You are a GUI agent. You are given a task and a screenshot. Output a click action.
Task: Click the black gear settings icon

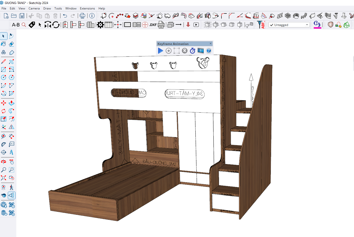point(100,25)
